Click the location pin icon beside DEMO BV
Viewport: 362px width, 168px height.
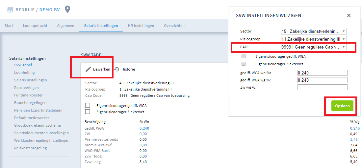pyautogui.click(x=67, y=10)
